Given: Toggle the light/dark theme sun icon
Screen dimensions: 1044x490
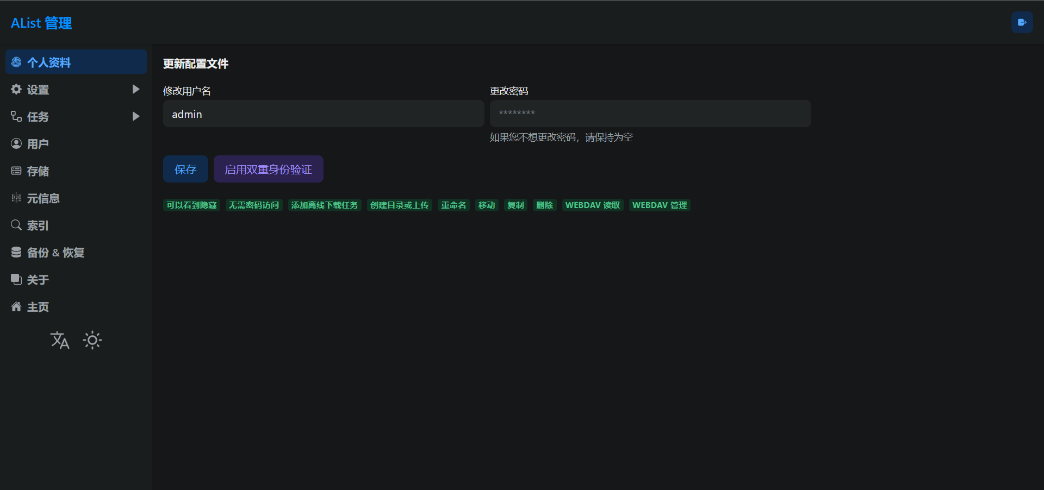Looking at the screenshot, I should (x=92, y=340).
